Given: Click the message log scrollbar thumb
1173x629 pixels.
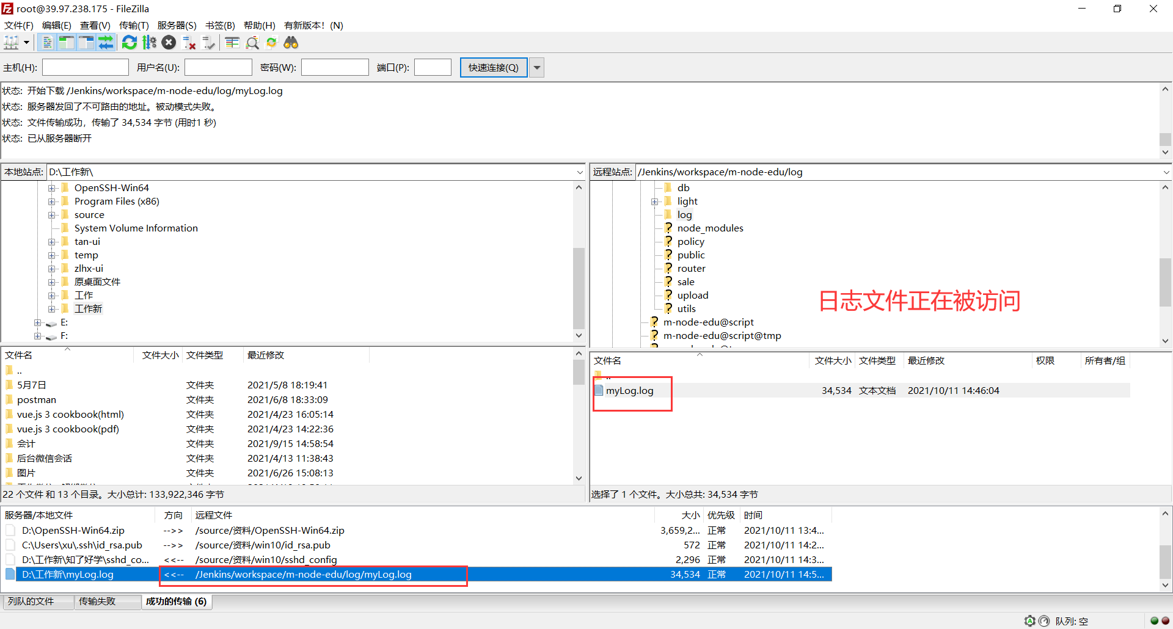Looking at the screenshot, I should point(1165,139).
